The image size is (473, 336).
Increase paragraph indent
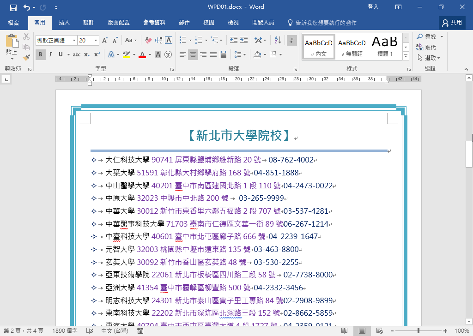(244, 40)
